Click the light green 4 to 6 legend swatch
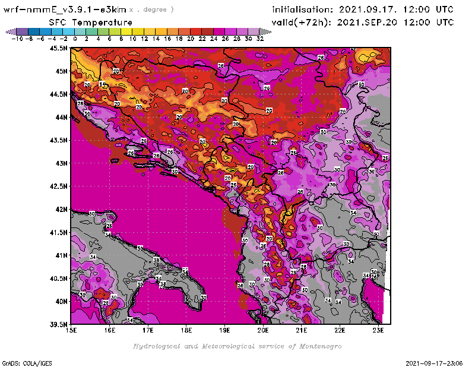The image size is (475, 367). pos(103,32)
